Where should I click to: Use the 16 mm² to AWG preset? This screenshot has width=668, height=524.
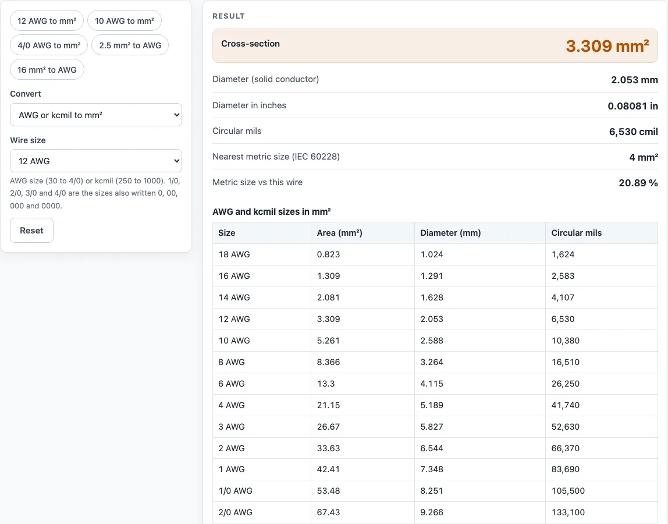[x=47, y=69]
